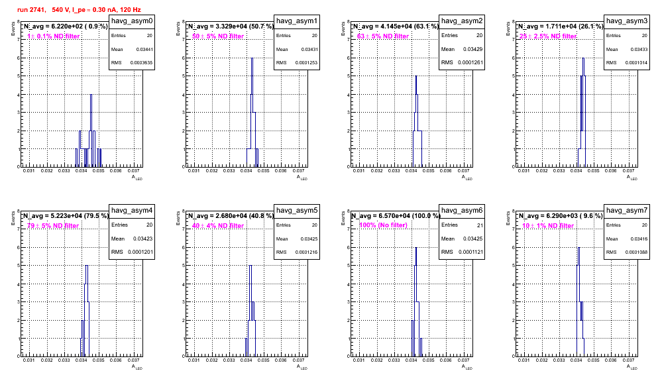660x379 pixels.
Task: Click the Events y-axis label of havg_asym4
Action: point(13,219)
